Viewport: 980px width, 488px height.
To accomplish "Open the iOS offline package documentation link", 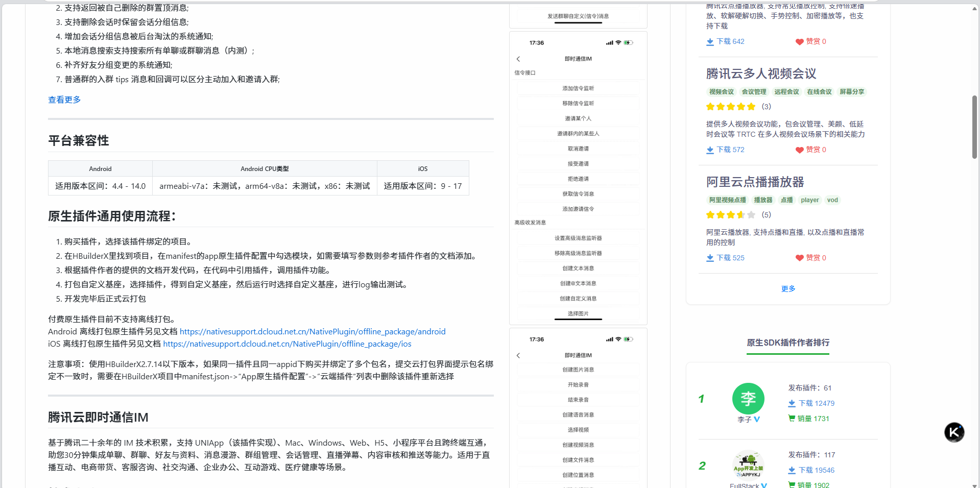I will point(287,344).
